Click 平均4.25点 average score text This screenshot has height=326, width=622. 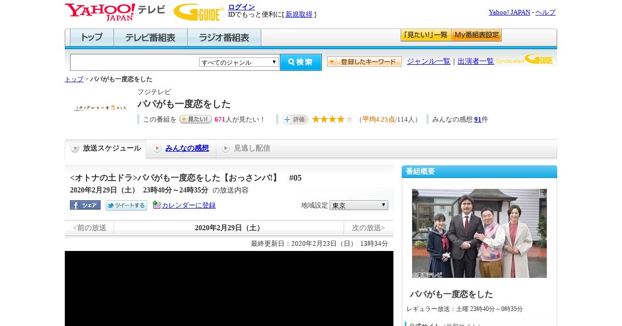click(378, 120)
